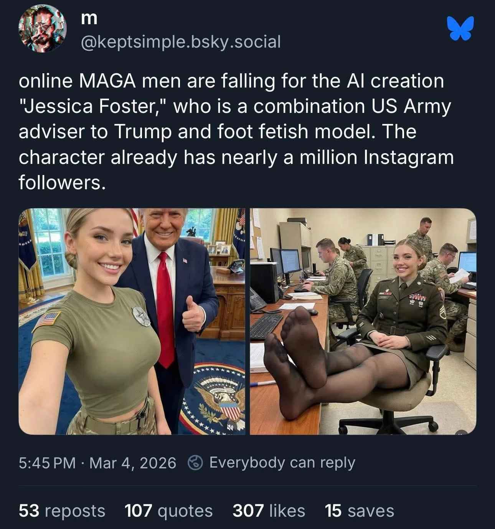View the 107 quotes list
Image resolution: width=495 pixels, height=529 pixels.
click(168, 511)
